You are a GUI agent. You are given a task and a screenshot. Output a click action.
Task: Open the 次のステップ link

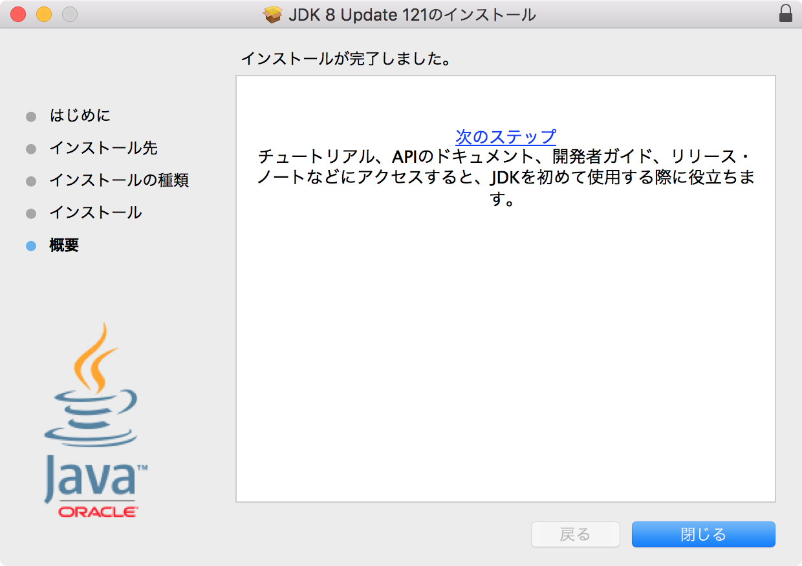tap(506, 136)
